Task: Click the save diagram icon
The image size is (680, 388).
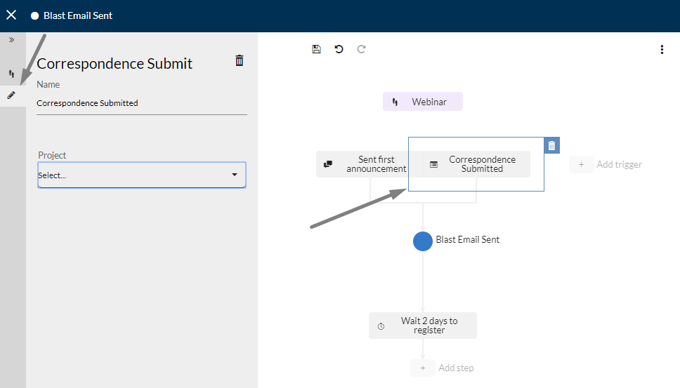Action: [316, 49]
